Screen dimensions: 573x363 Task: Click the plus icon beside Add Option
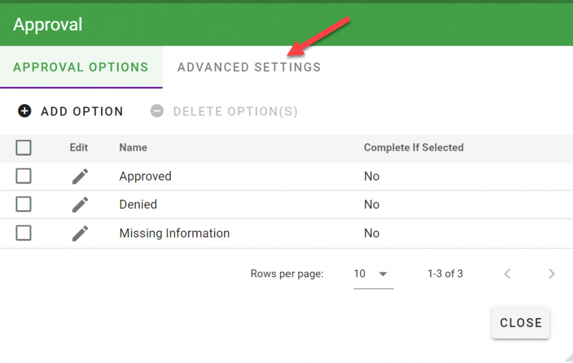pyautogui.click(x=24, y=111)
